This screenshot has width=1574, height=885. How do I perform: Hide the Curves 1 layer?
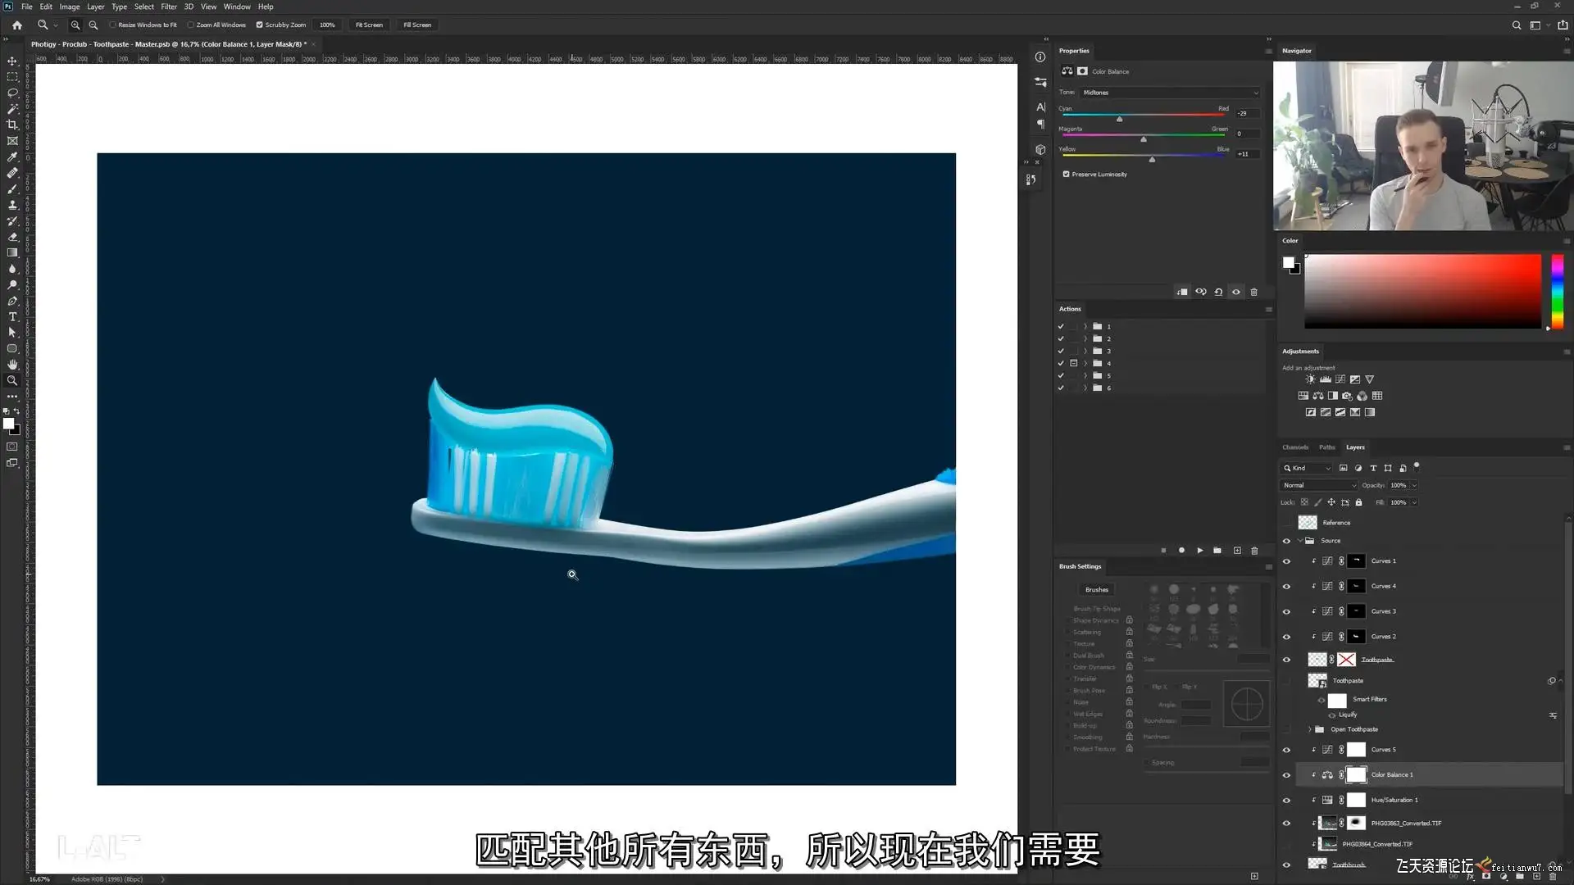[x=1286, y=561]
